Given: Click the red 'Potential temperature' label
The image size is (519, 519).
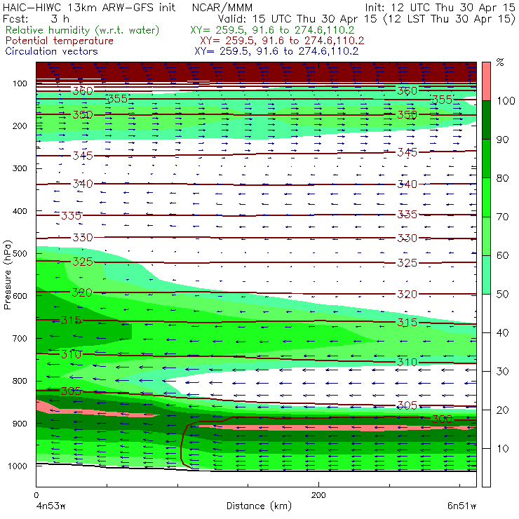Looking at the screenshot, I should [60, 41].
